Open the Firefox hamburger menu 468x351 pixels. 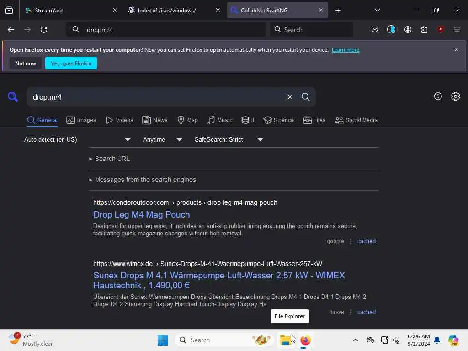click(x=457, y=29)
